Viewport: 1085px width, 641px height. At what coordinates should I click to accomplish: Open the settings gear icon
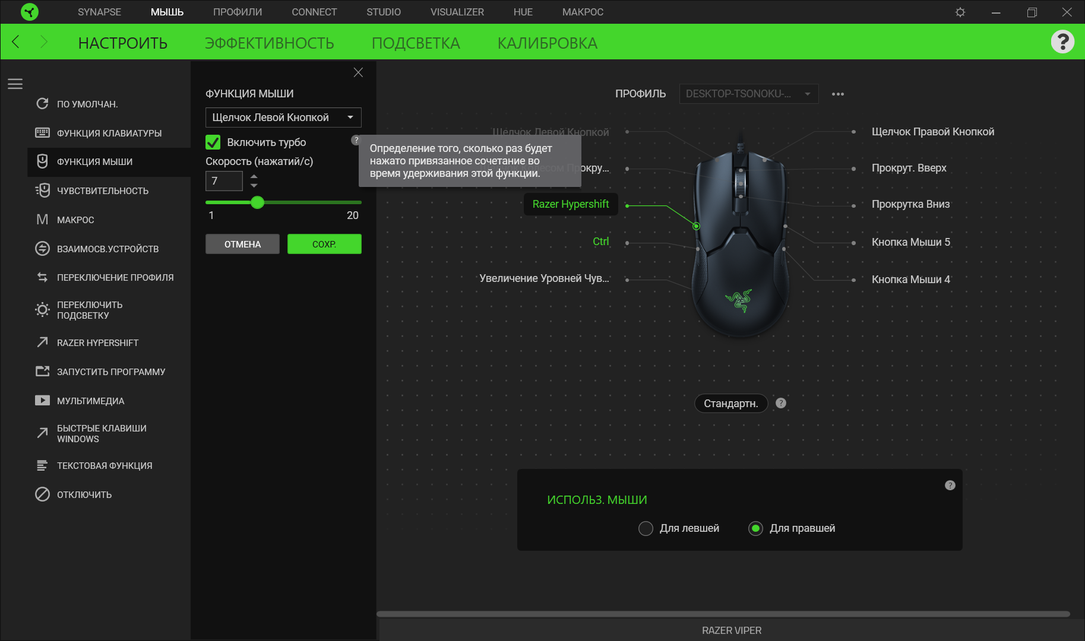960,12
